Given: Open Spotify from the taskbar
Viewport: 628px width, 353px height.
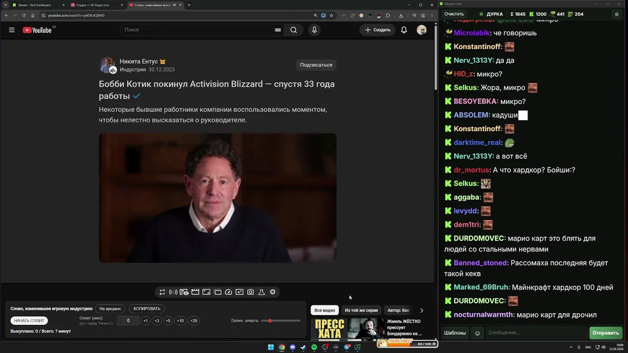Looking at the screenshot, I should (314, 347).
